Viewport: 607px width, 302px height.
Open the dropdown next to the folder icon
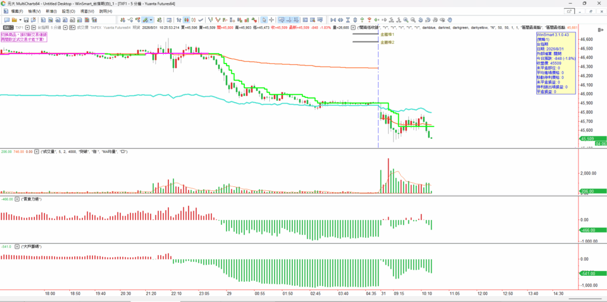pyautogui.click(x=20, y=20)
